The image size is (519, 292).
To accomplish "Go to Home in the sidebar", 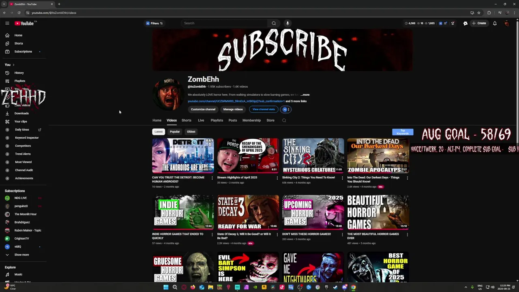I will pos(18,35).
